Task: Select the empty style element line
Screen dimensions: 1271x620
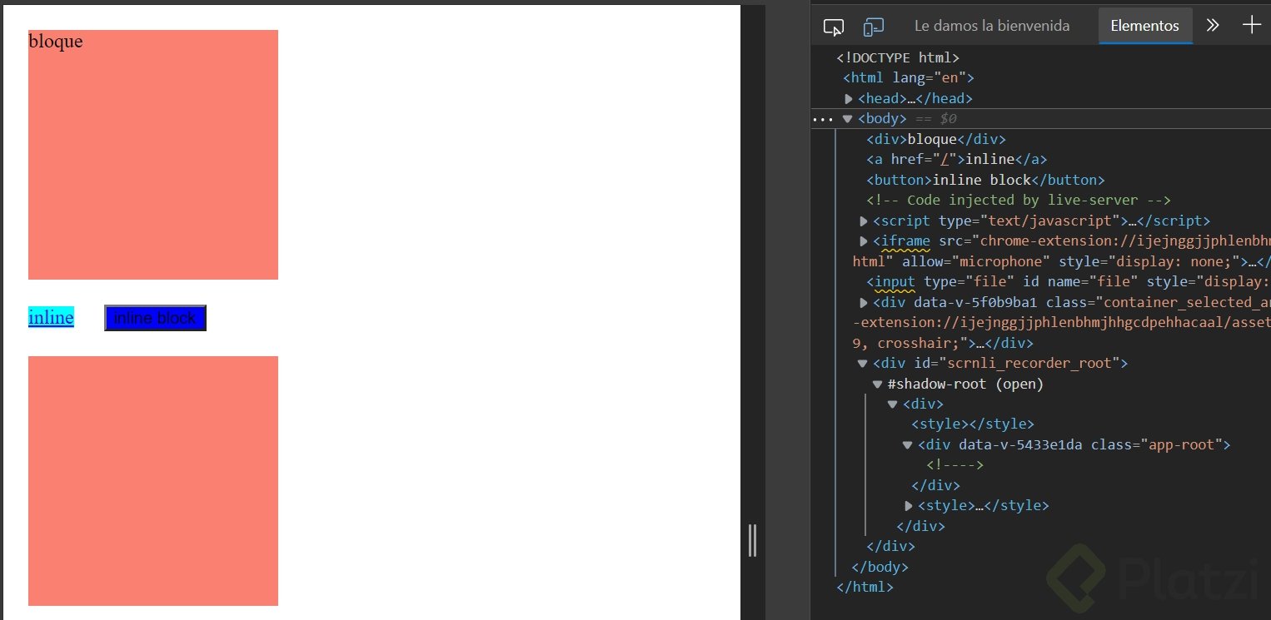Action: (x=973, y=424)
